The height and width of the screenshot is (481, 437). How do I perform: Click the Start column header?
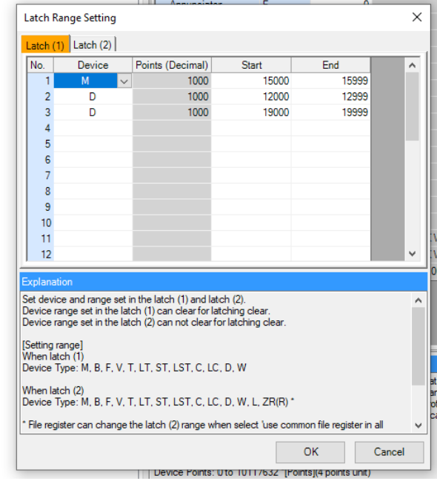tap(251, 65)
